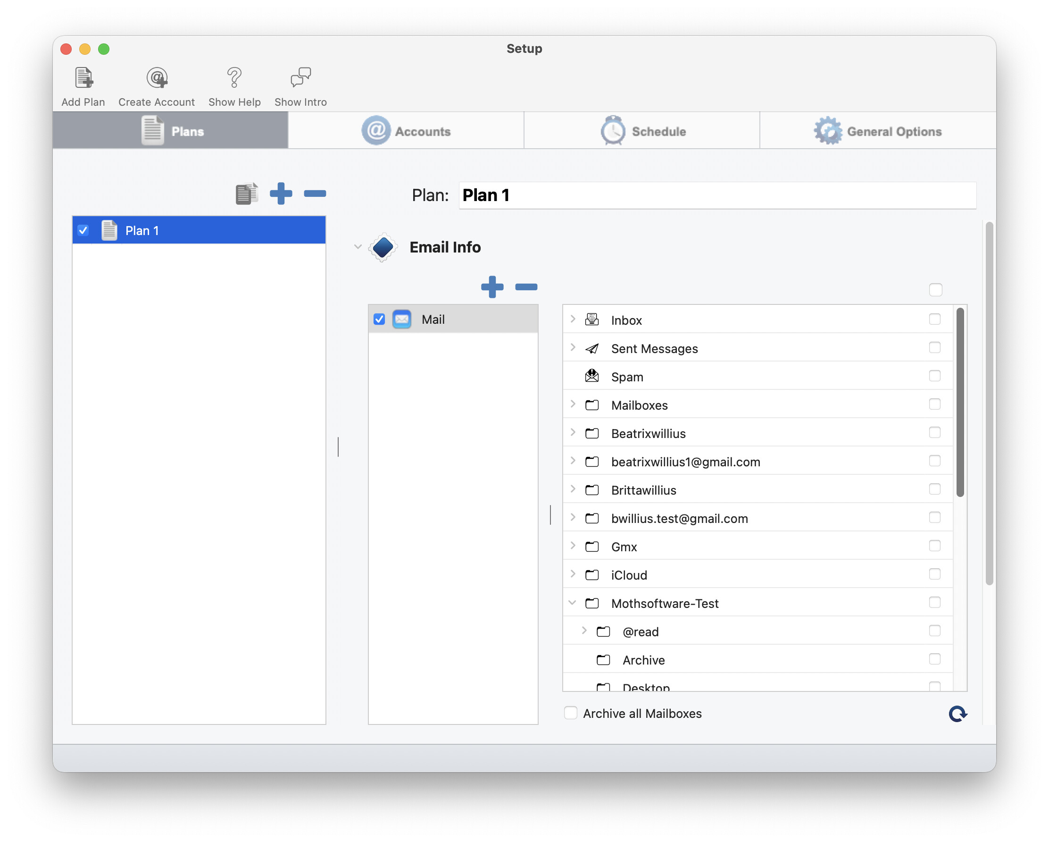Click the @read folder icon

(603, 631)
